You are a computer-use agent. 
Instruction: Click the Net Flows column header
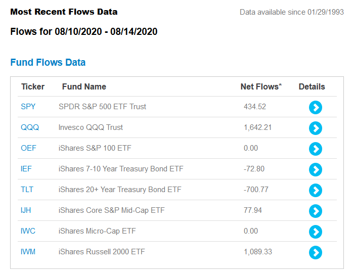coord(261,86)
